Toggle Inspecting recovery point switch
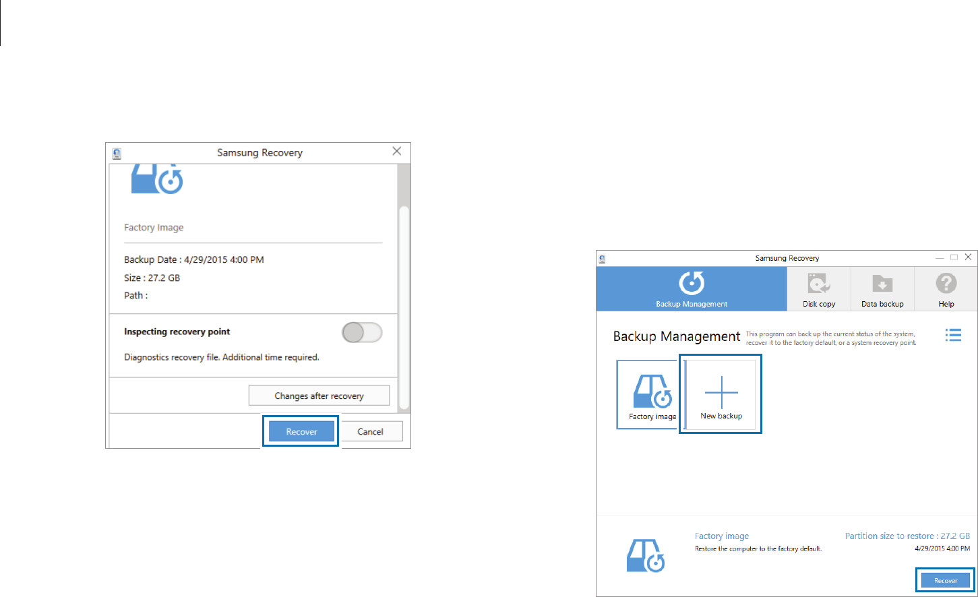This screenshot has height=597, width=978. coord(362,332)
